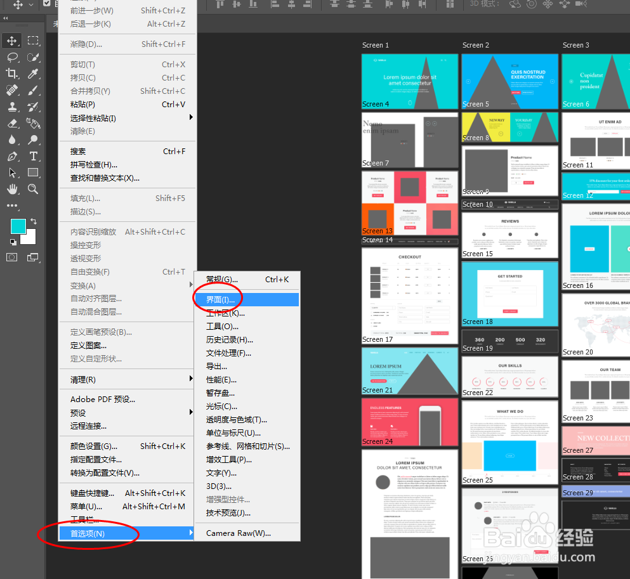Select the Spot Healing Brush tool
Screen dimensions: 630x579
[x=12, y=90]
